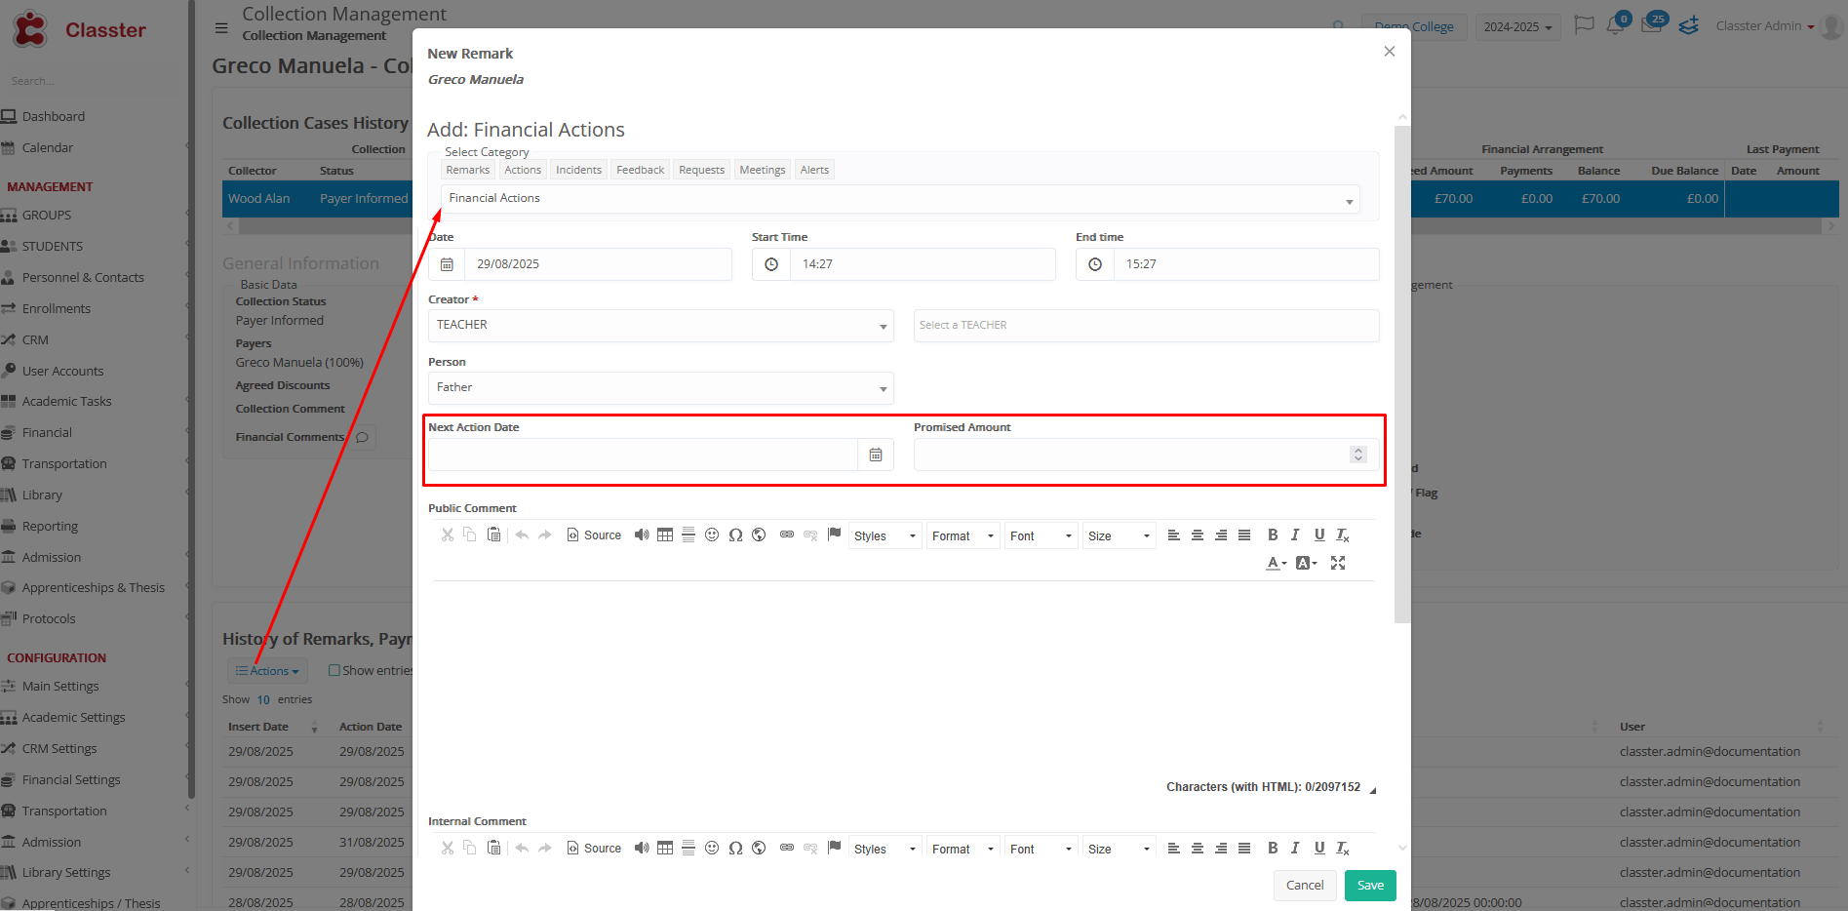The width and height of the screenshot is (1848, 911).
Task: Toggle italic in Public Comment toolbar
Action: 1295,535
